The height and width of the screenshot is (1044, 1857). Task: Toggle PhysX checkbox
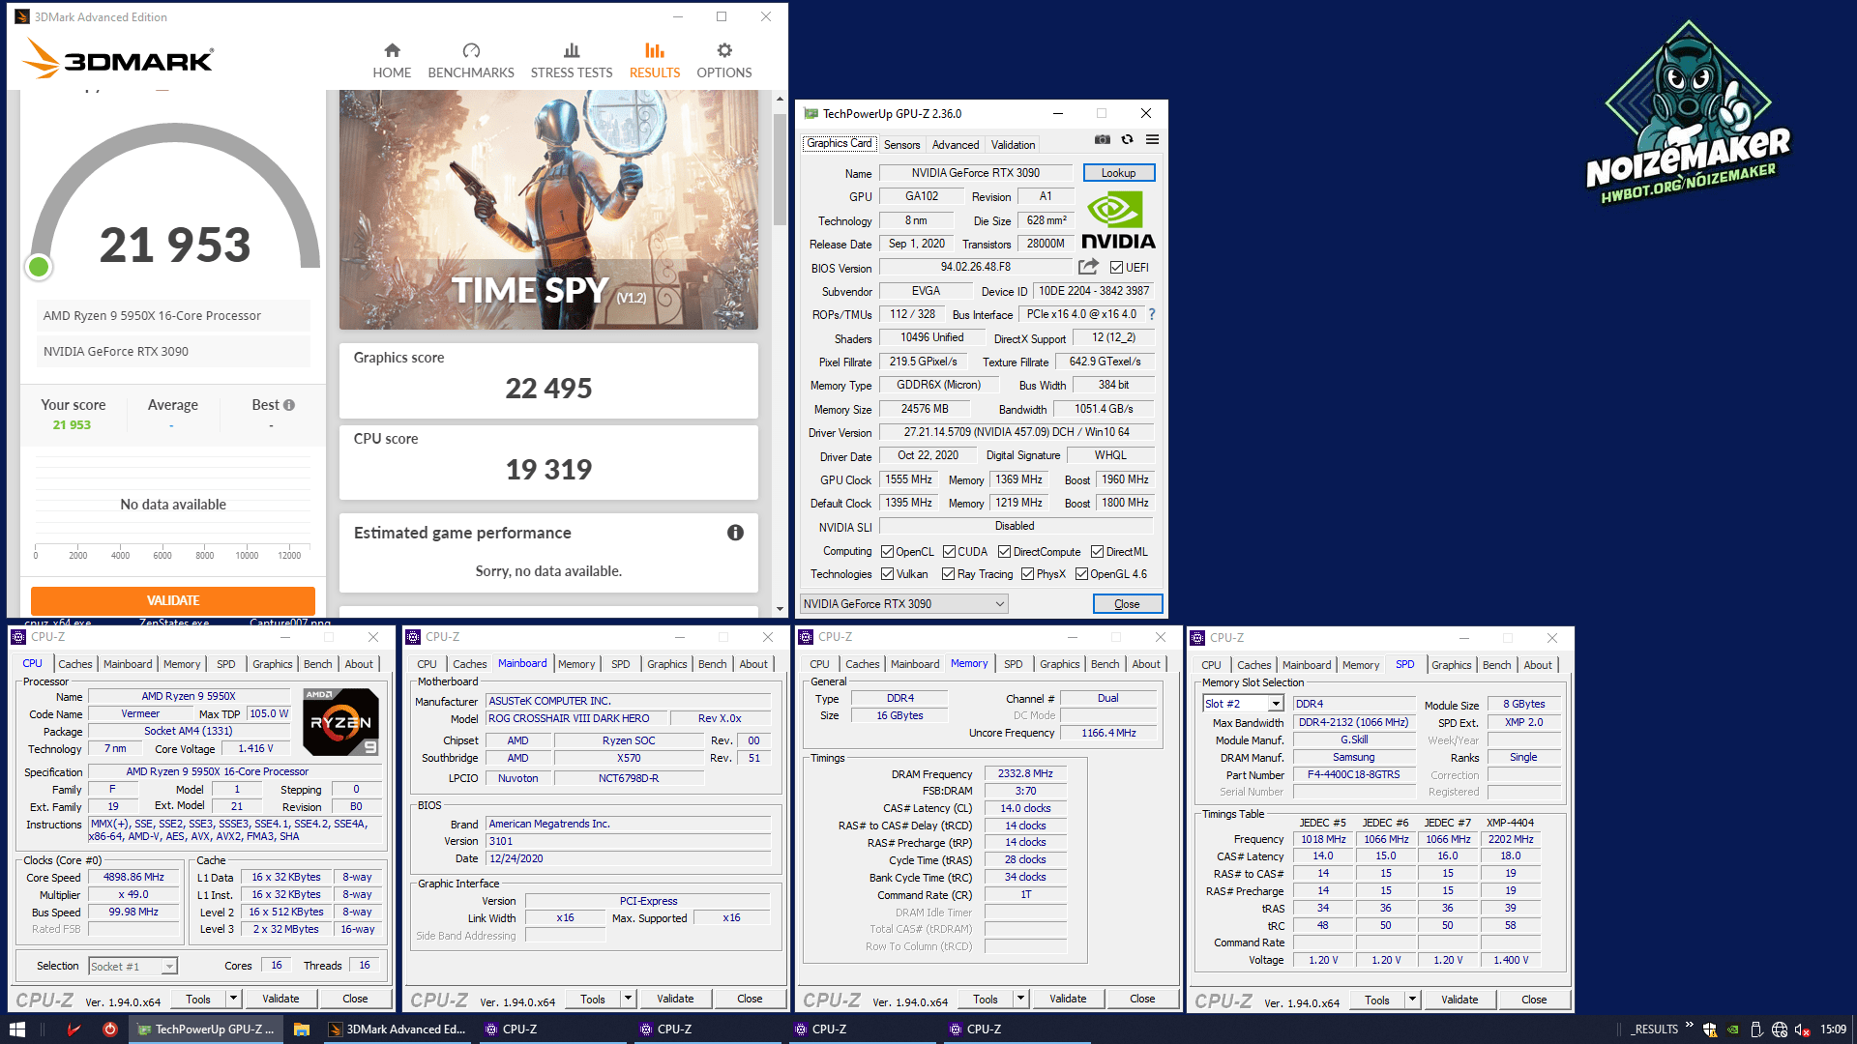pos(1027,574)
